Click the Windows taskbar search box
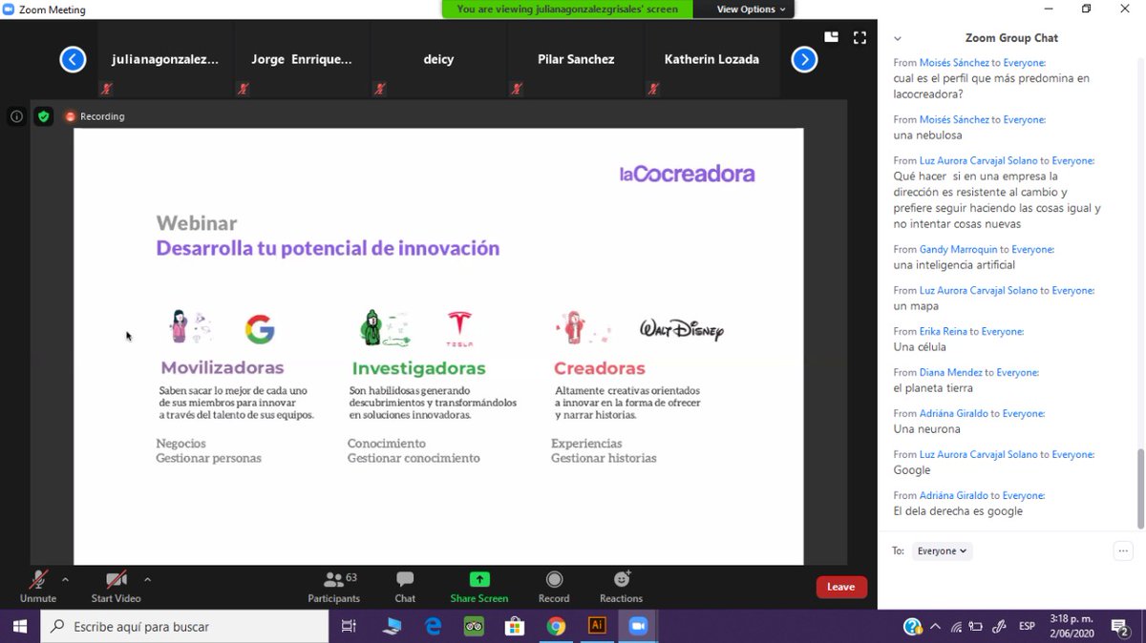The height and width of the screenshot is (643, 1146). coord(183,627)
